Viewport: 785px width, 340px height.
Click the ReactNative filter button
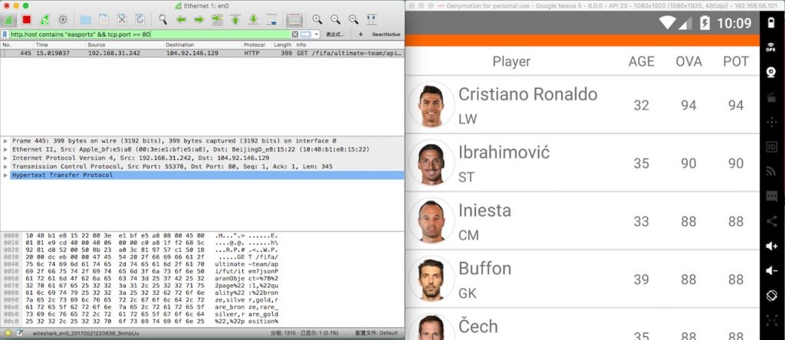click(386, 34)
